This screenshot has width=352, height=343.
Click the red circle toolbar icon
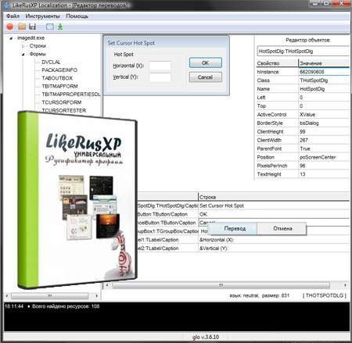click(10, 27)
